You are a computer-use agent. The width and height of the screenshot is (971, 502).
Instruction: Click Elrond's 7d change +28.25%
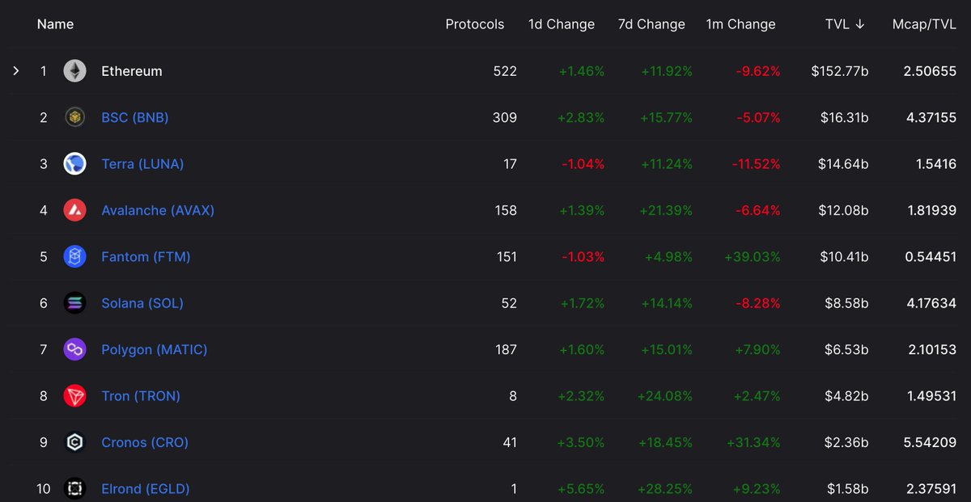[665, 488]
